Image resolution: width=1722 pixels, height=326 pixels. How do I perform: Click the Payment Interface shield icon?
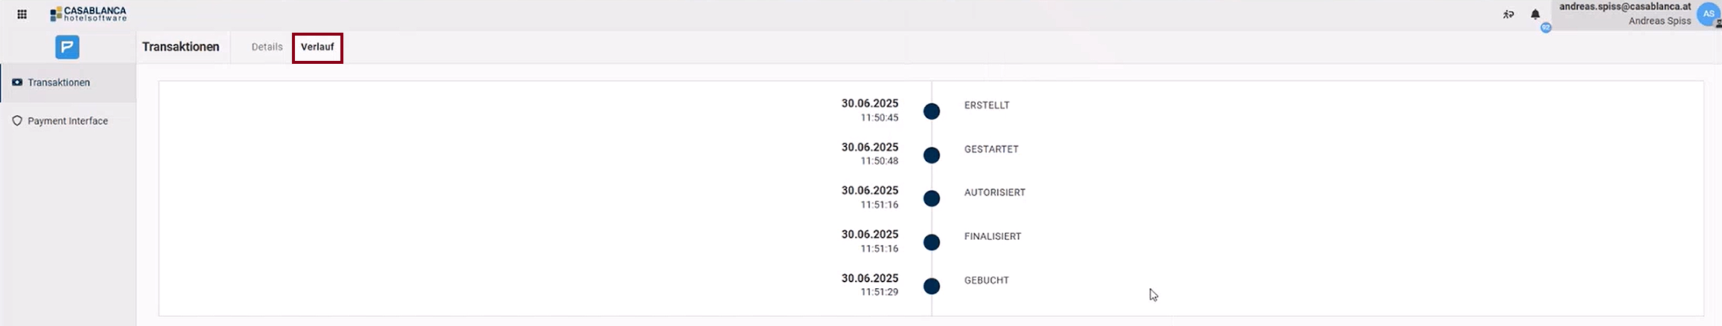[17, 120]
